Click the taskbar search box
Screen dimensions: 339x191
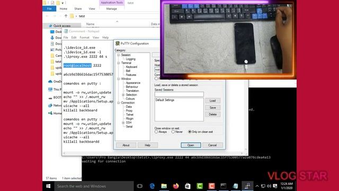click(x=94, y=186)
